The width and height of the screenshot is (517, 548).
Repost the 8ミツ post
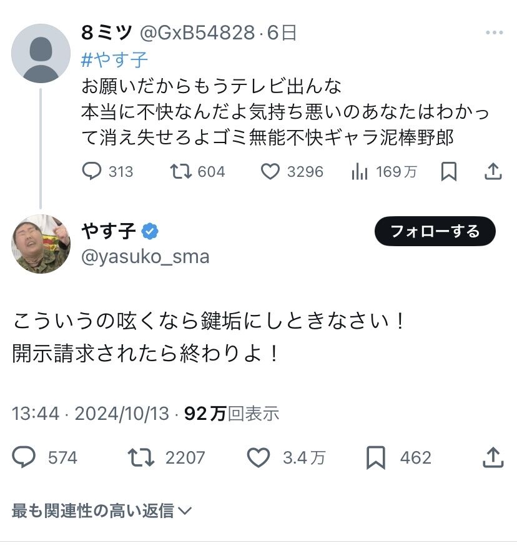pos(180,171)
